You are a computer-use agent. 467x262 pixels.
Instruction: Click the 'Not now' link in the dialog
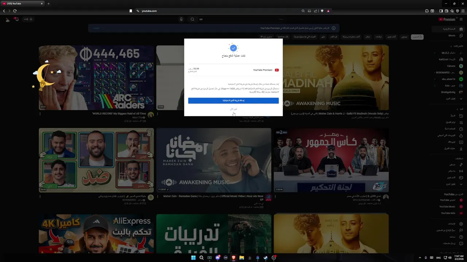click(x=233, y=109)
